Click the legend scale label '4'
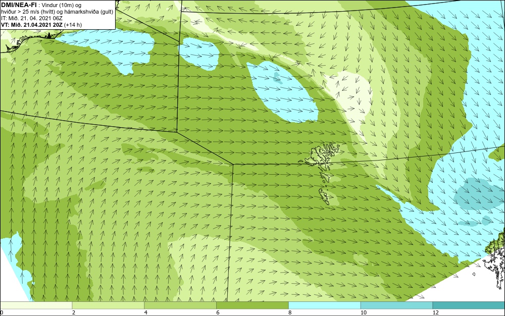 (146, 312)
